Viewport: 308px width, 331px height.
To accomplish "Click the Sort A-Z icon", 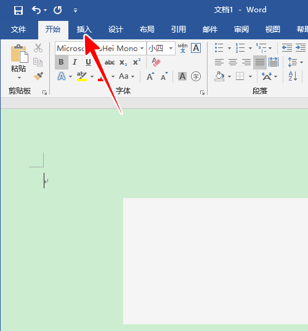I will click(293, 76).
